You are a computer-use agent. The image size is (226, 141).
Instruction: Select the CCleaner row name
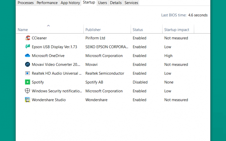pos(39,38)
